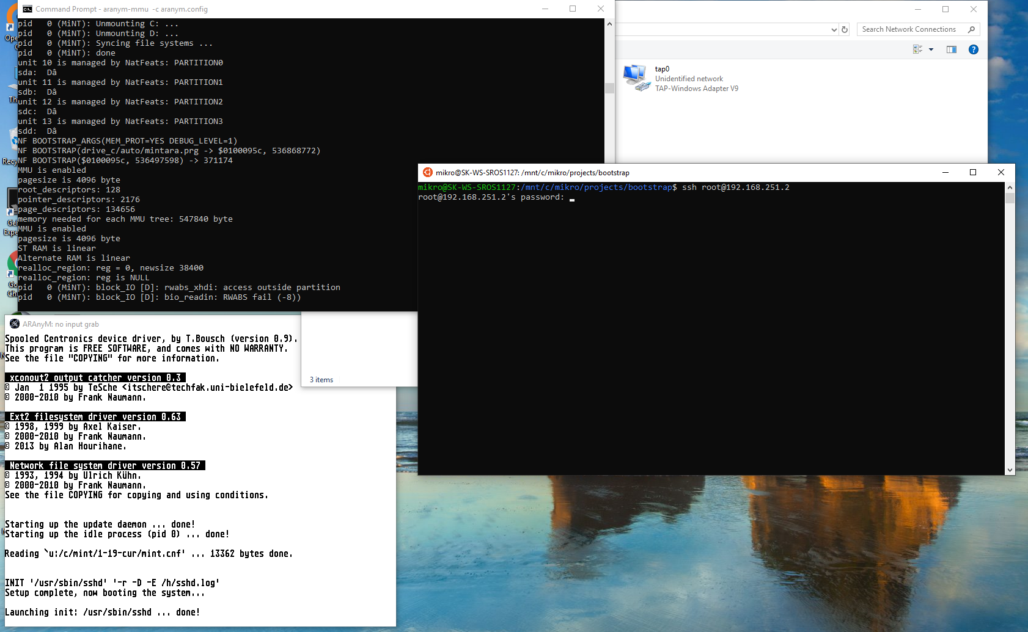Open Help via the blue question mark
1028x632 pixels.
[974, 49]
